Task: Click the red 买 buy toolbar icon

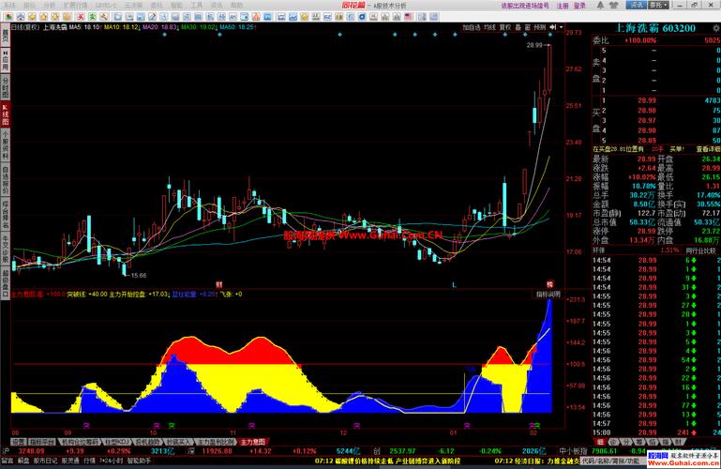Action: (x=81, y=17)
